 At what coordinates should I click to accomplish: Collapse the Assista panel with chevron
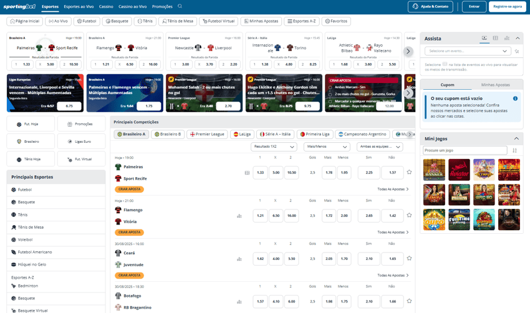(518, 38)
